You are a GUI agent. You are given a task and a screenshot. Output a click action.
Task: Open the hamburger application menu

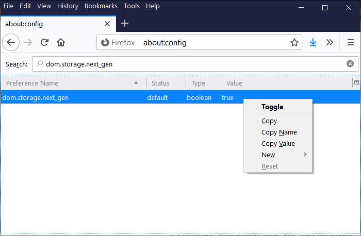coord(350,42)
